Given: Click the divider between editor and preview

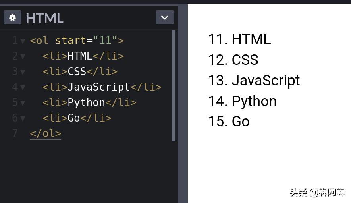Looking at the screenshot, I should click(183, 103).
